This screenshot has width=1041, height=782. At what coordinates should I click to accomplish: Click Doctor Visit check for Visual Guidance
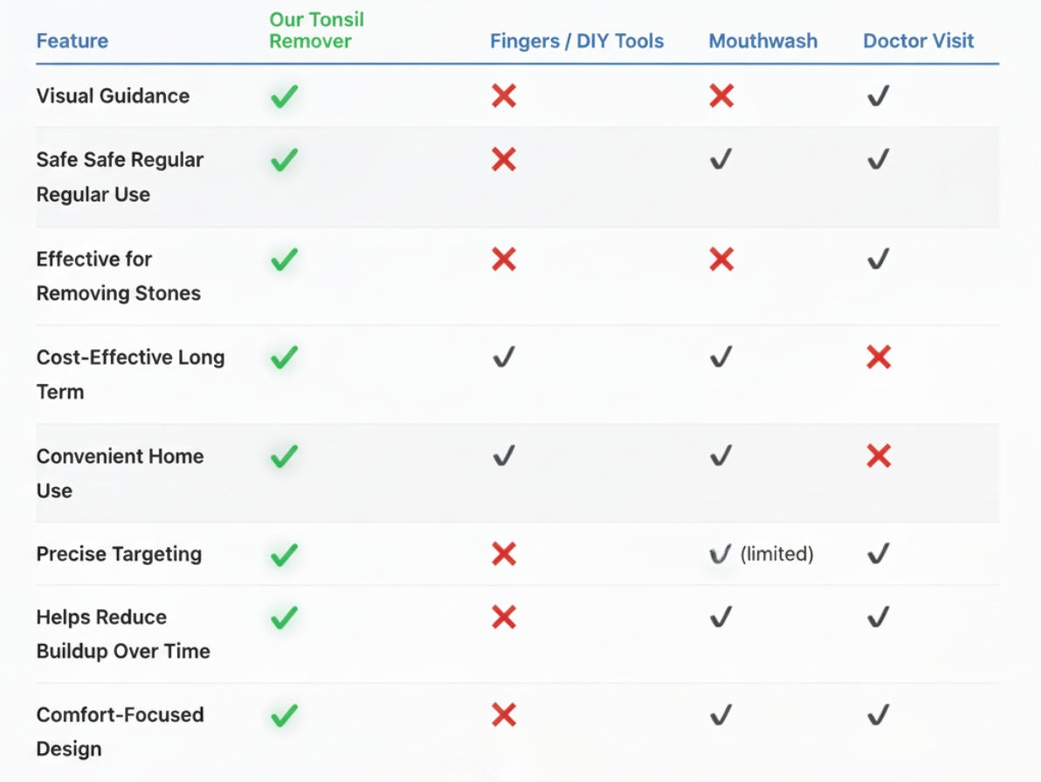pyautogui.click(x=879, y=96)
